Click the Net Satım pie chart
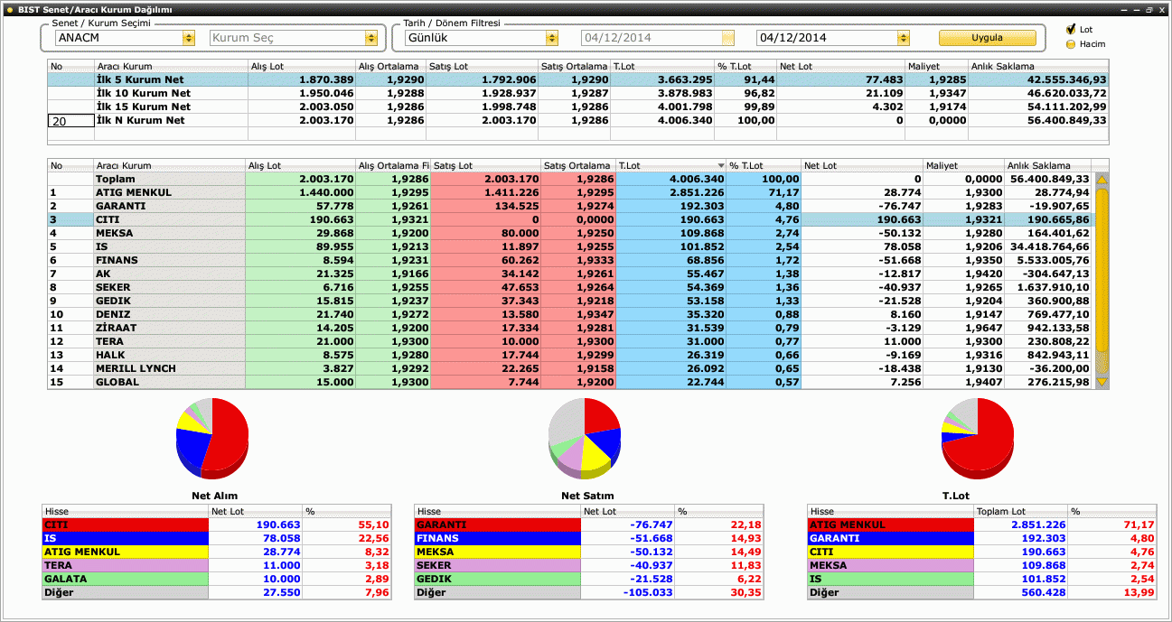 [x=585, y=438]
